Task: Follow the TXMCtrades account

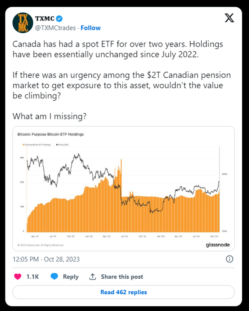Action: point(91,28)
